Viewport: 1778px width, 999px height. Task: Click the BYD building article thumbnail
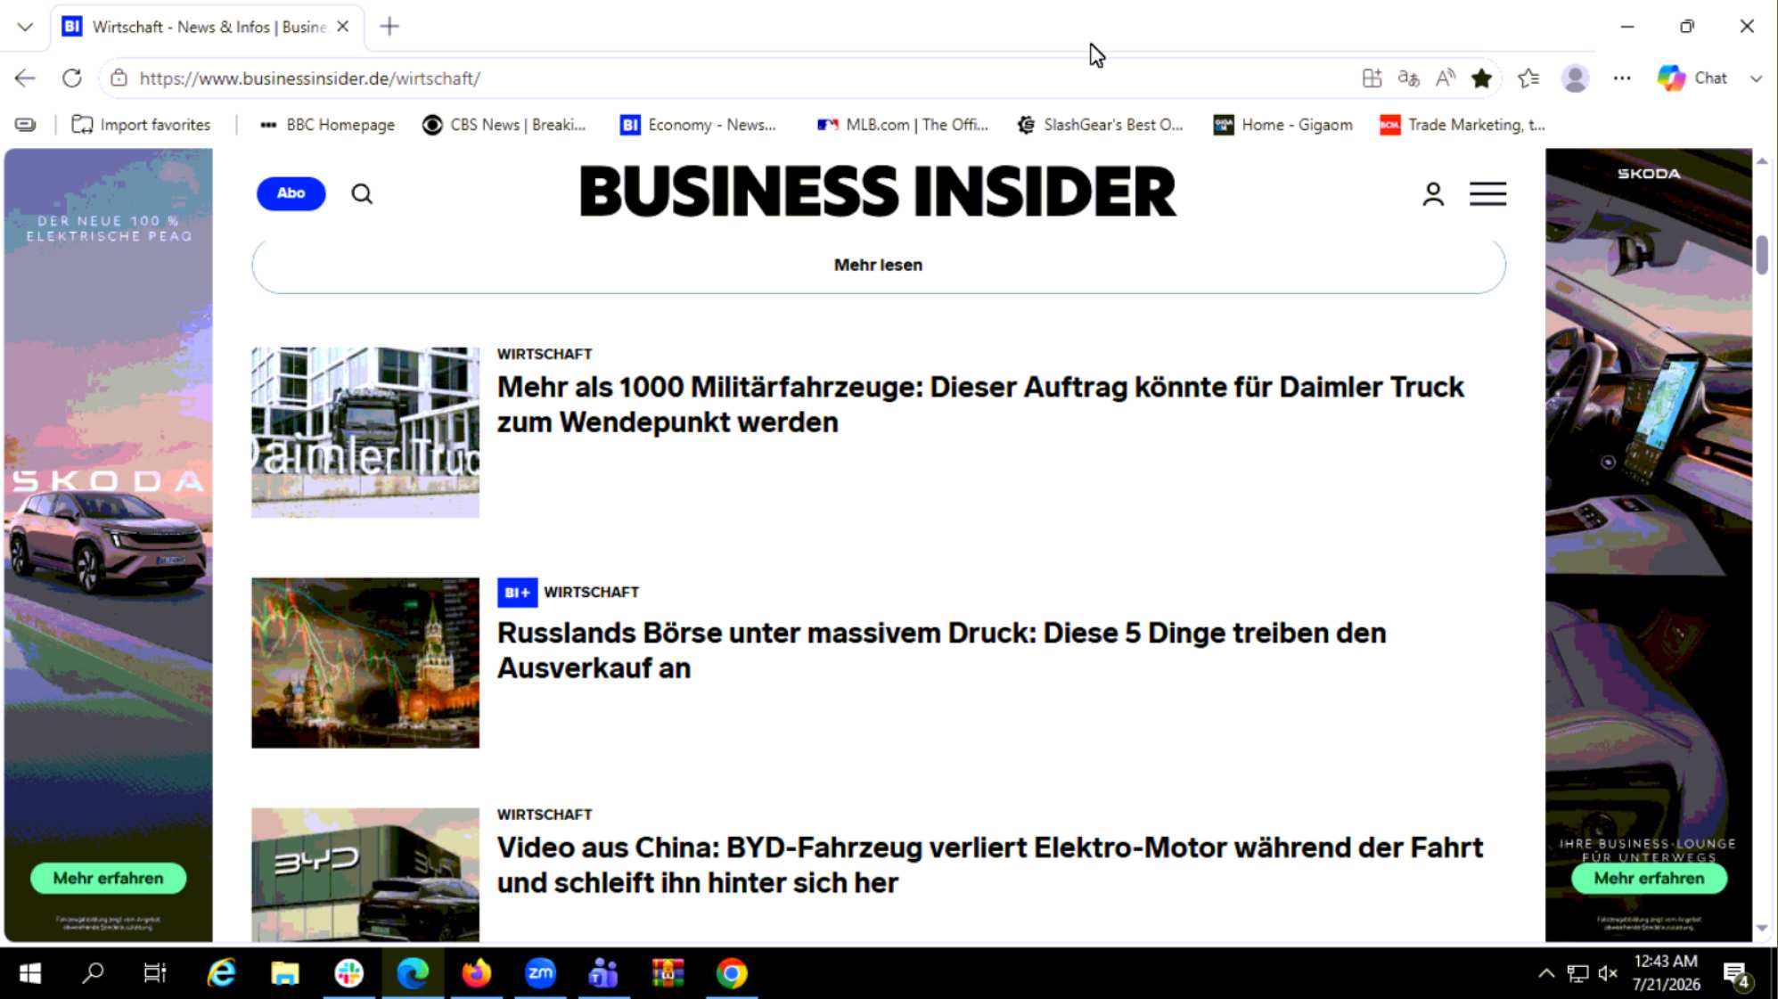point(365,875)
